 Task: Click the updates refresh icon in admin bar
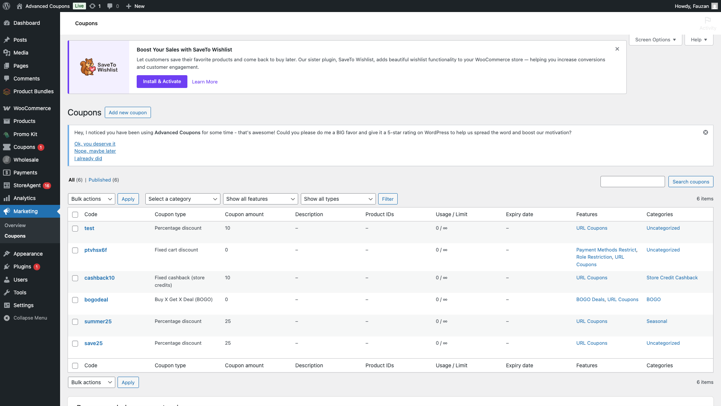click(x=92, y=6)
